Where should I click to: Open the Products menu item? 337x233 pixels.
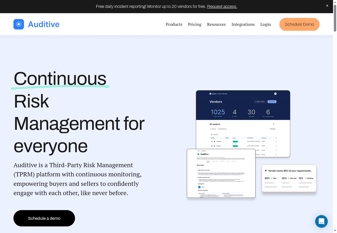pos(174,24)
